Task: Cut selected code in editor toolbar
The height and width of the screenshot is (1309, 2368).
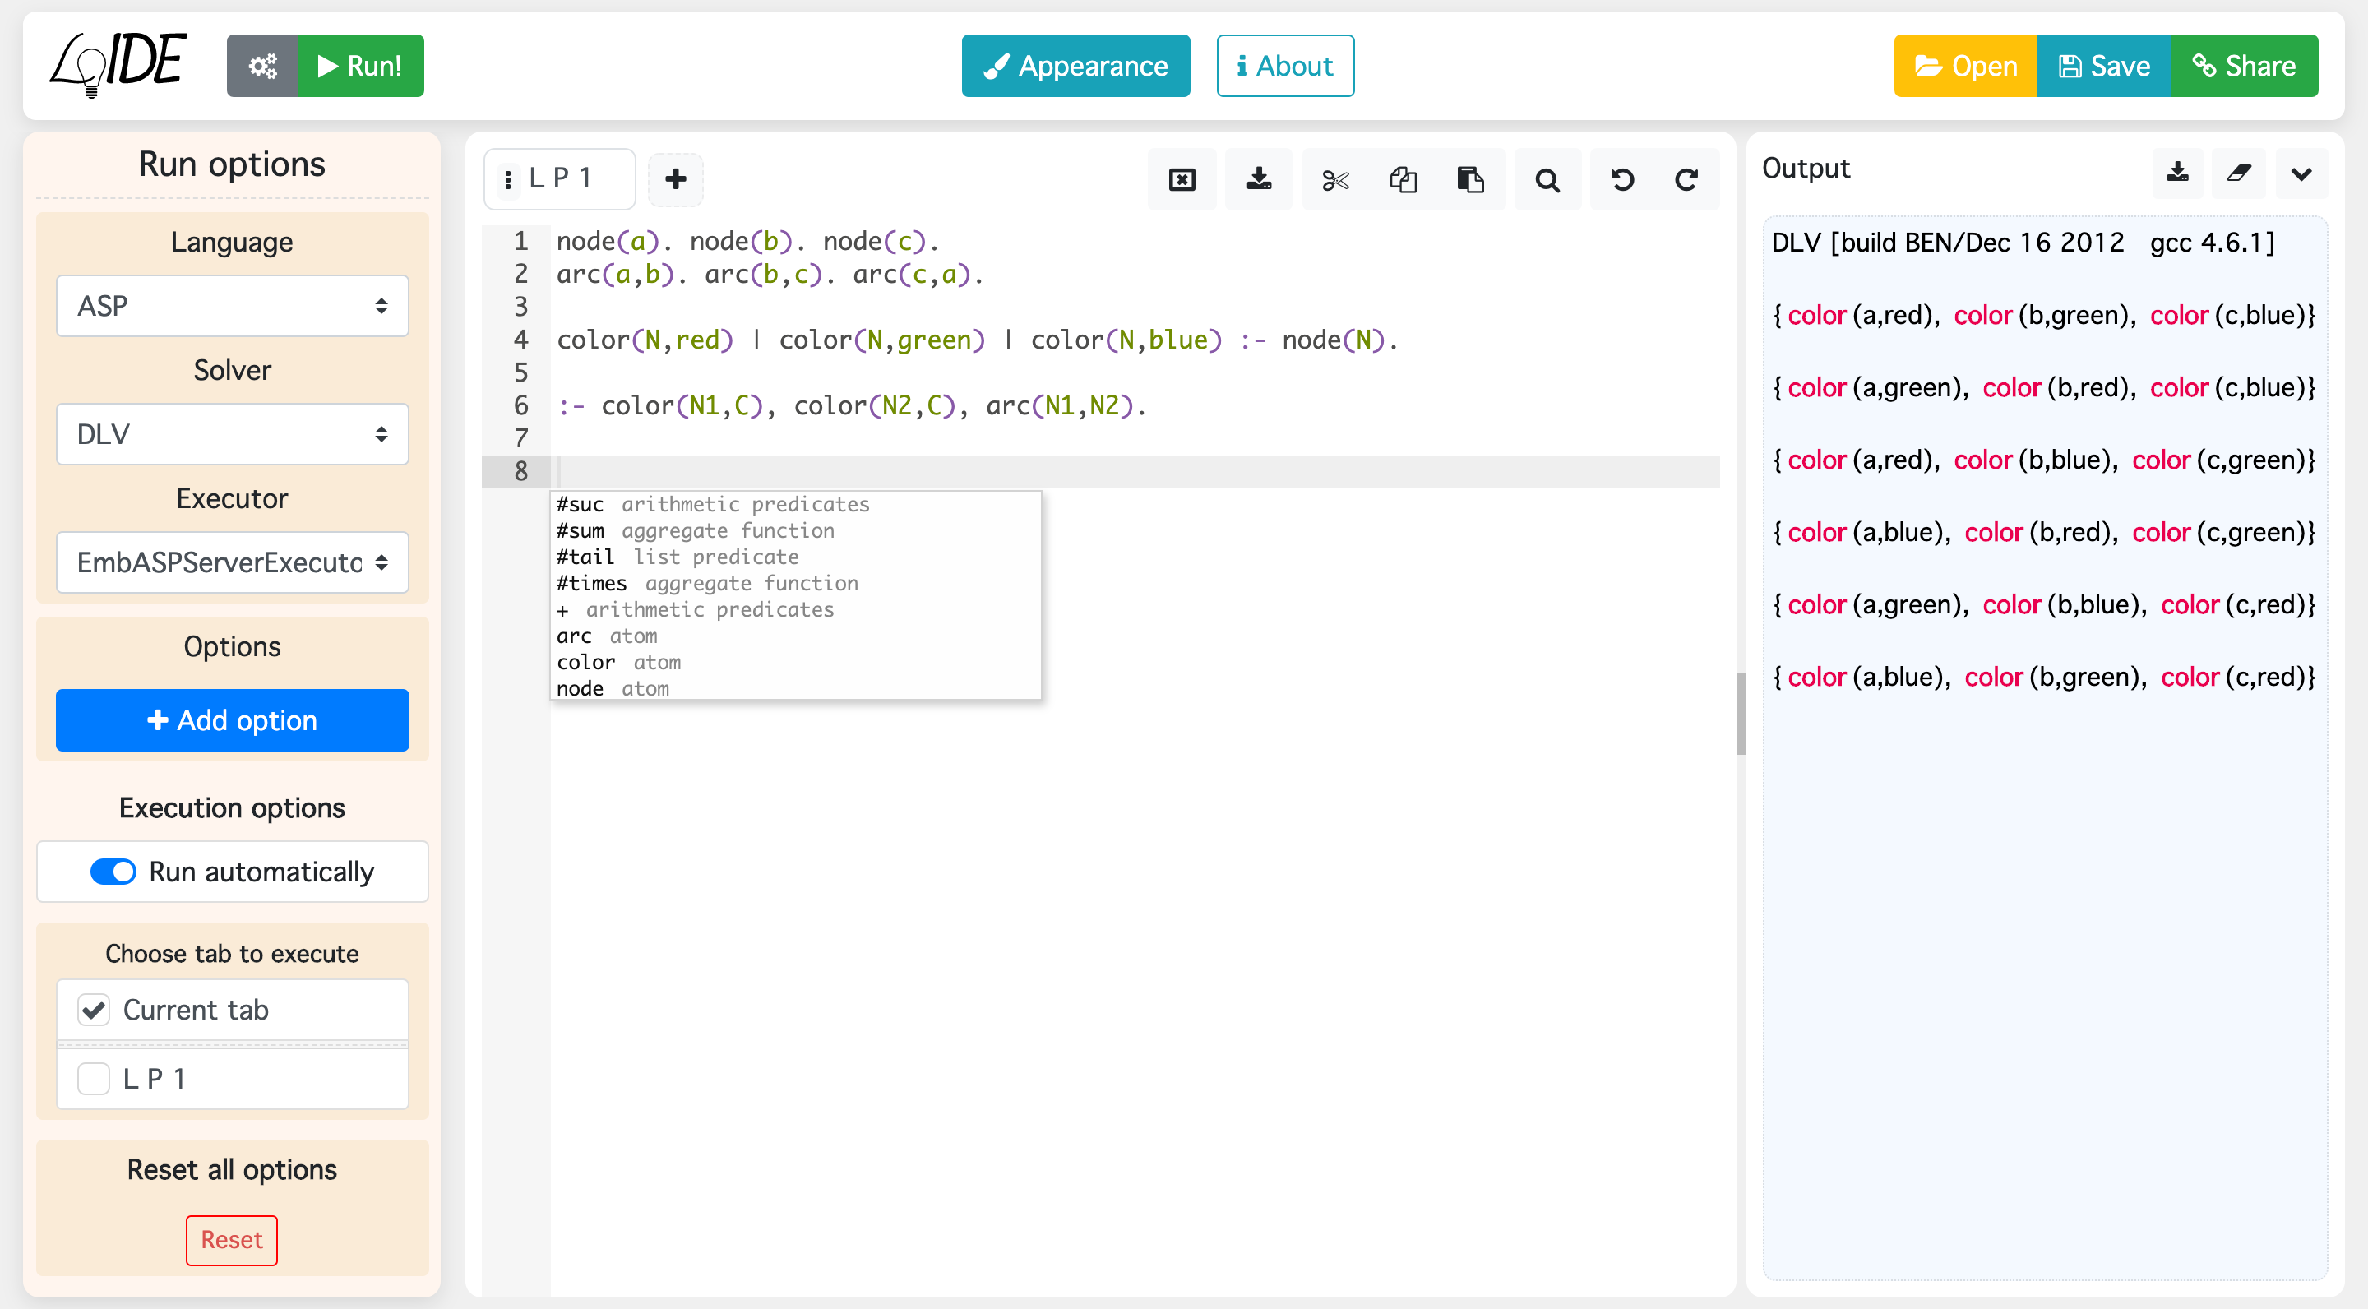Action: 1334,178
